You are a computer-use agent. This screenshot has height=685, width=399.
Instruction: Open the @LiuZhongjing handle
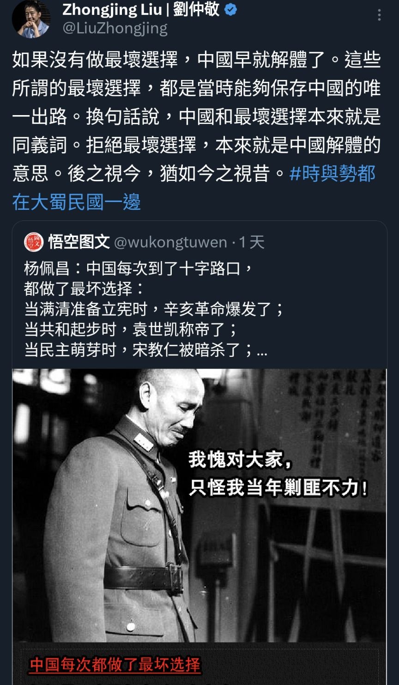115,29
